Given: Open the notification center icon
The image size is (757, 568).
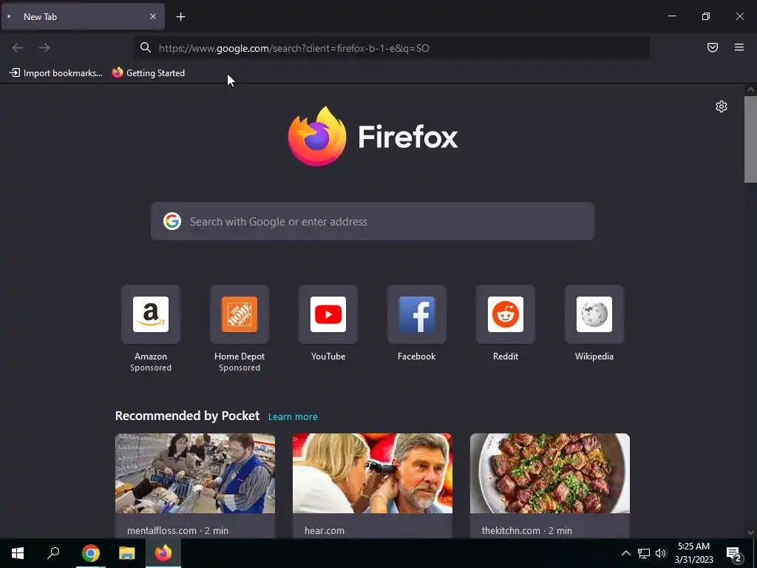Looking at the screenshot, I should (734, 553).
